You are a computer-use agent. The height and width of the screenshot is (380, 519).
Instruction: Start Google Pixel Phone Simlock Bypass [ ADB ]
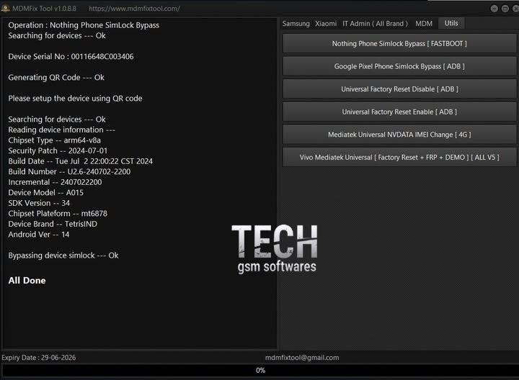pos(399,66)
